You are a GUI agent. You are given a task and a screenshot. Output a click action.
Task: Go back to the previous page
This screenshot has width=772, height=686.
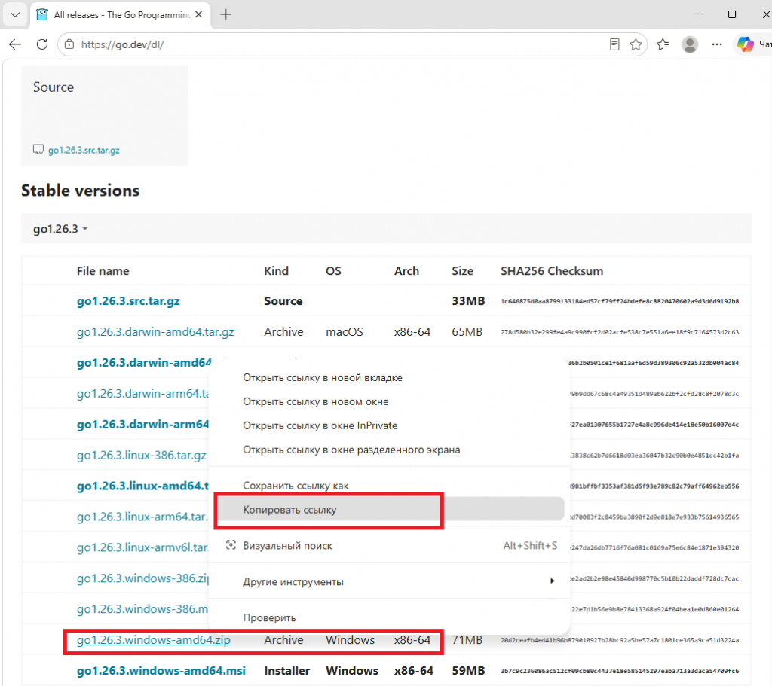click(15, 44)
